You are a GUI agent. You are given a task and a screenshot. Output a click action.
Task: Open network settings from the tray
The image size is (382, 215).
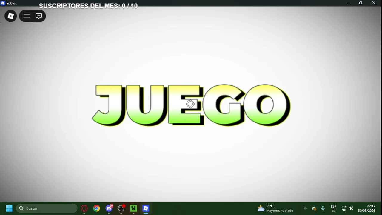344,208
